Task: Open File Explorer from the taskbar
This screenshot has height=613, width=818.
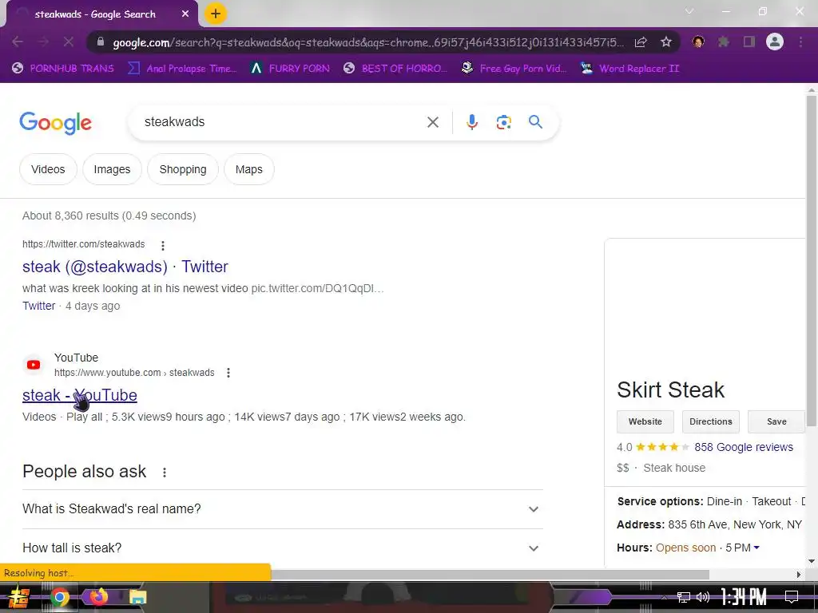Action: pos(138,597)
